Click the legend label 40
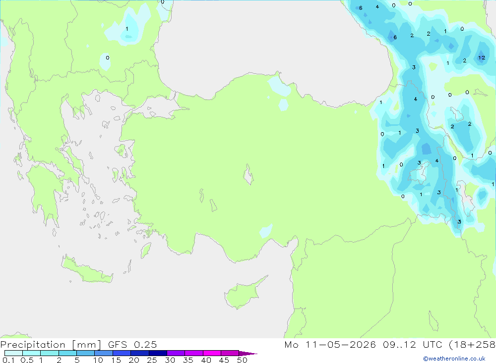This screenshot has height=363, width=496. tap(206, 360)
